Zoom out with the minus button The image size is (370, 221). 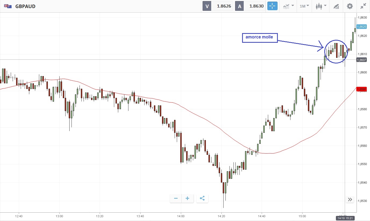point(176,199)
